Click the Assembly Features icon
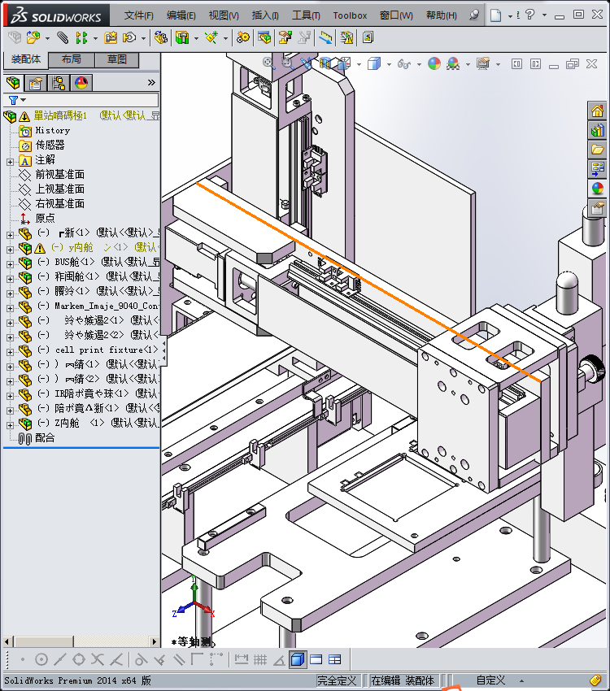The width and height of the screenshot is (610, 691). pos(182,38)
